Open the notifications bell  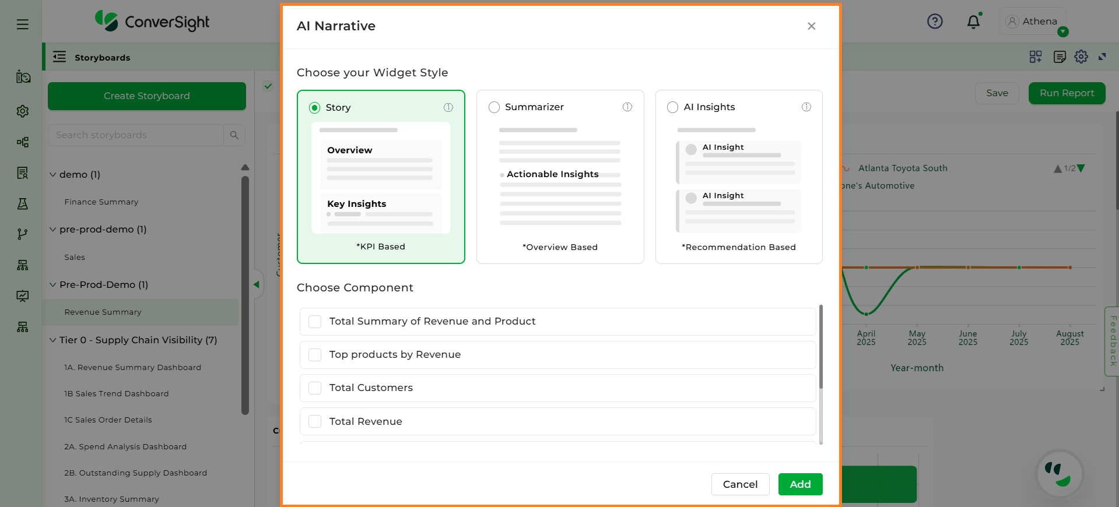tap(973, 22)
